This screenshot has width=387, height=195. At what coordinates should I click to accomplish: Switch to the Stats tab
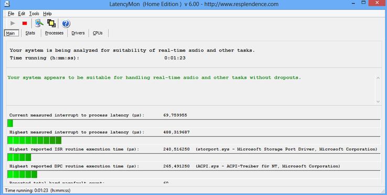[x=30, y=33]
